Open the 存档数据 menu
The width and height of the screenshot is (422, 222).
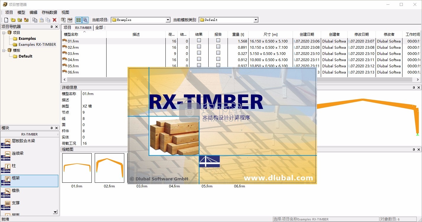point(49,12)
